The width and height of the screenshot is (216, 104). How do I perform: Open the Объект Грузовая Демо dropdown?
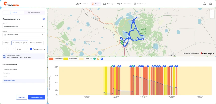click(24, 35)
